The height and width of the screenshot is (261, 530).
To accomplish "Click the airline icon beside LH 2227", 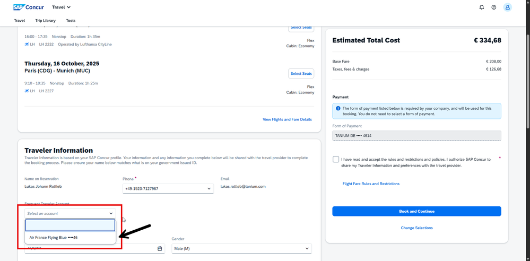I will (27, 91).
